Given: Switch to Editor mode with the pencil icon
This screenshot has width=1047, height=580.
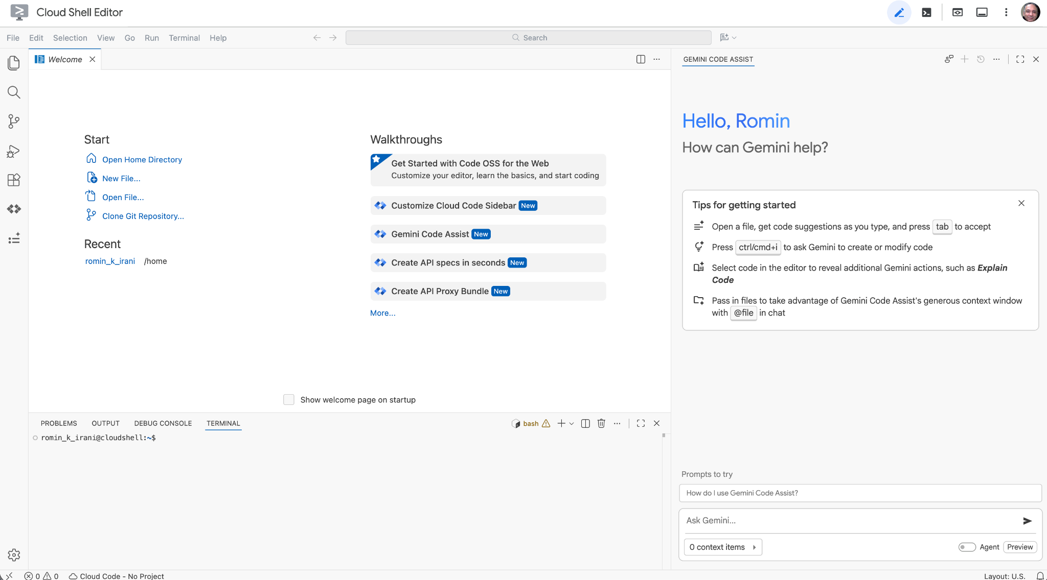Looking at the screenshot, I should tap(899, 13).
